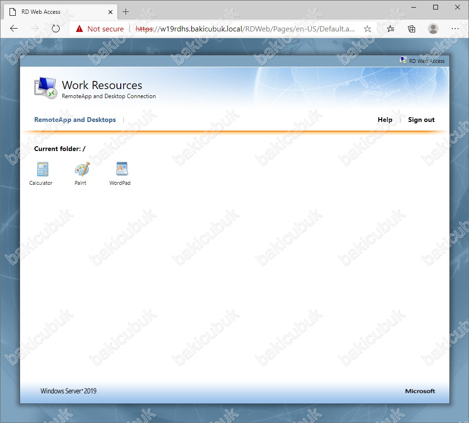Image resolution: width=469 pixels, height=423 pixels.
Task: Click Sign out
Action: pyautogui.click(x=421, y=120)
